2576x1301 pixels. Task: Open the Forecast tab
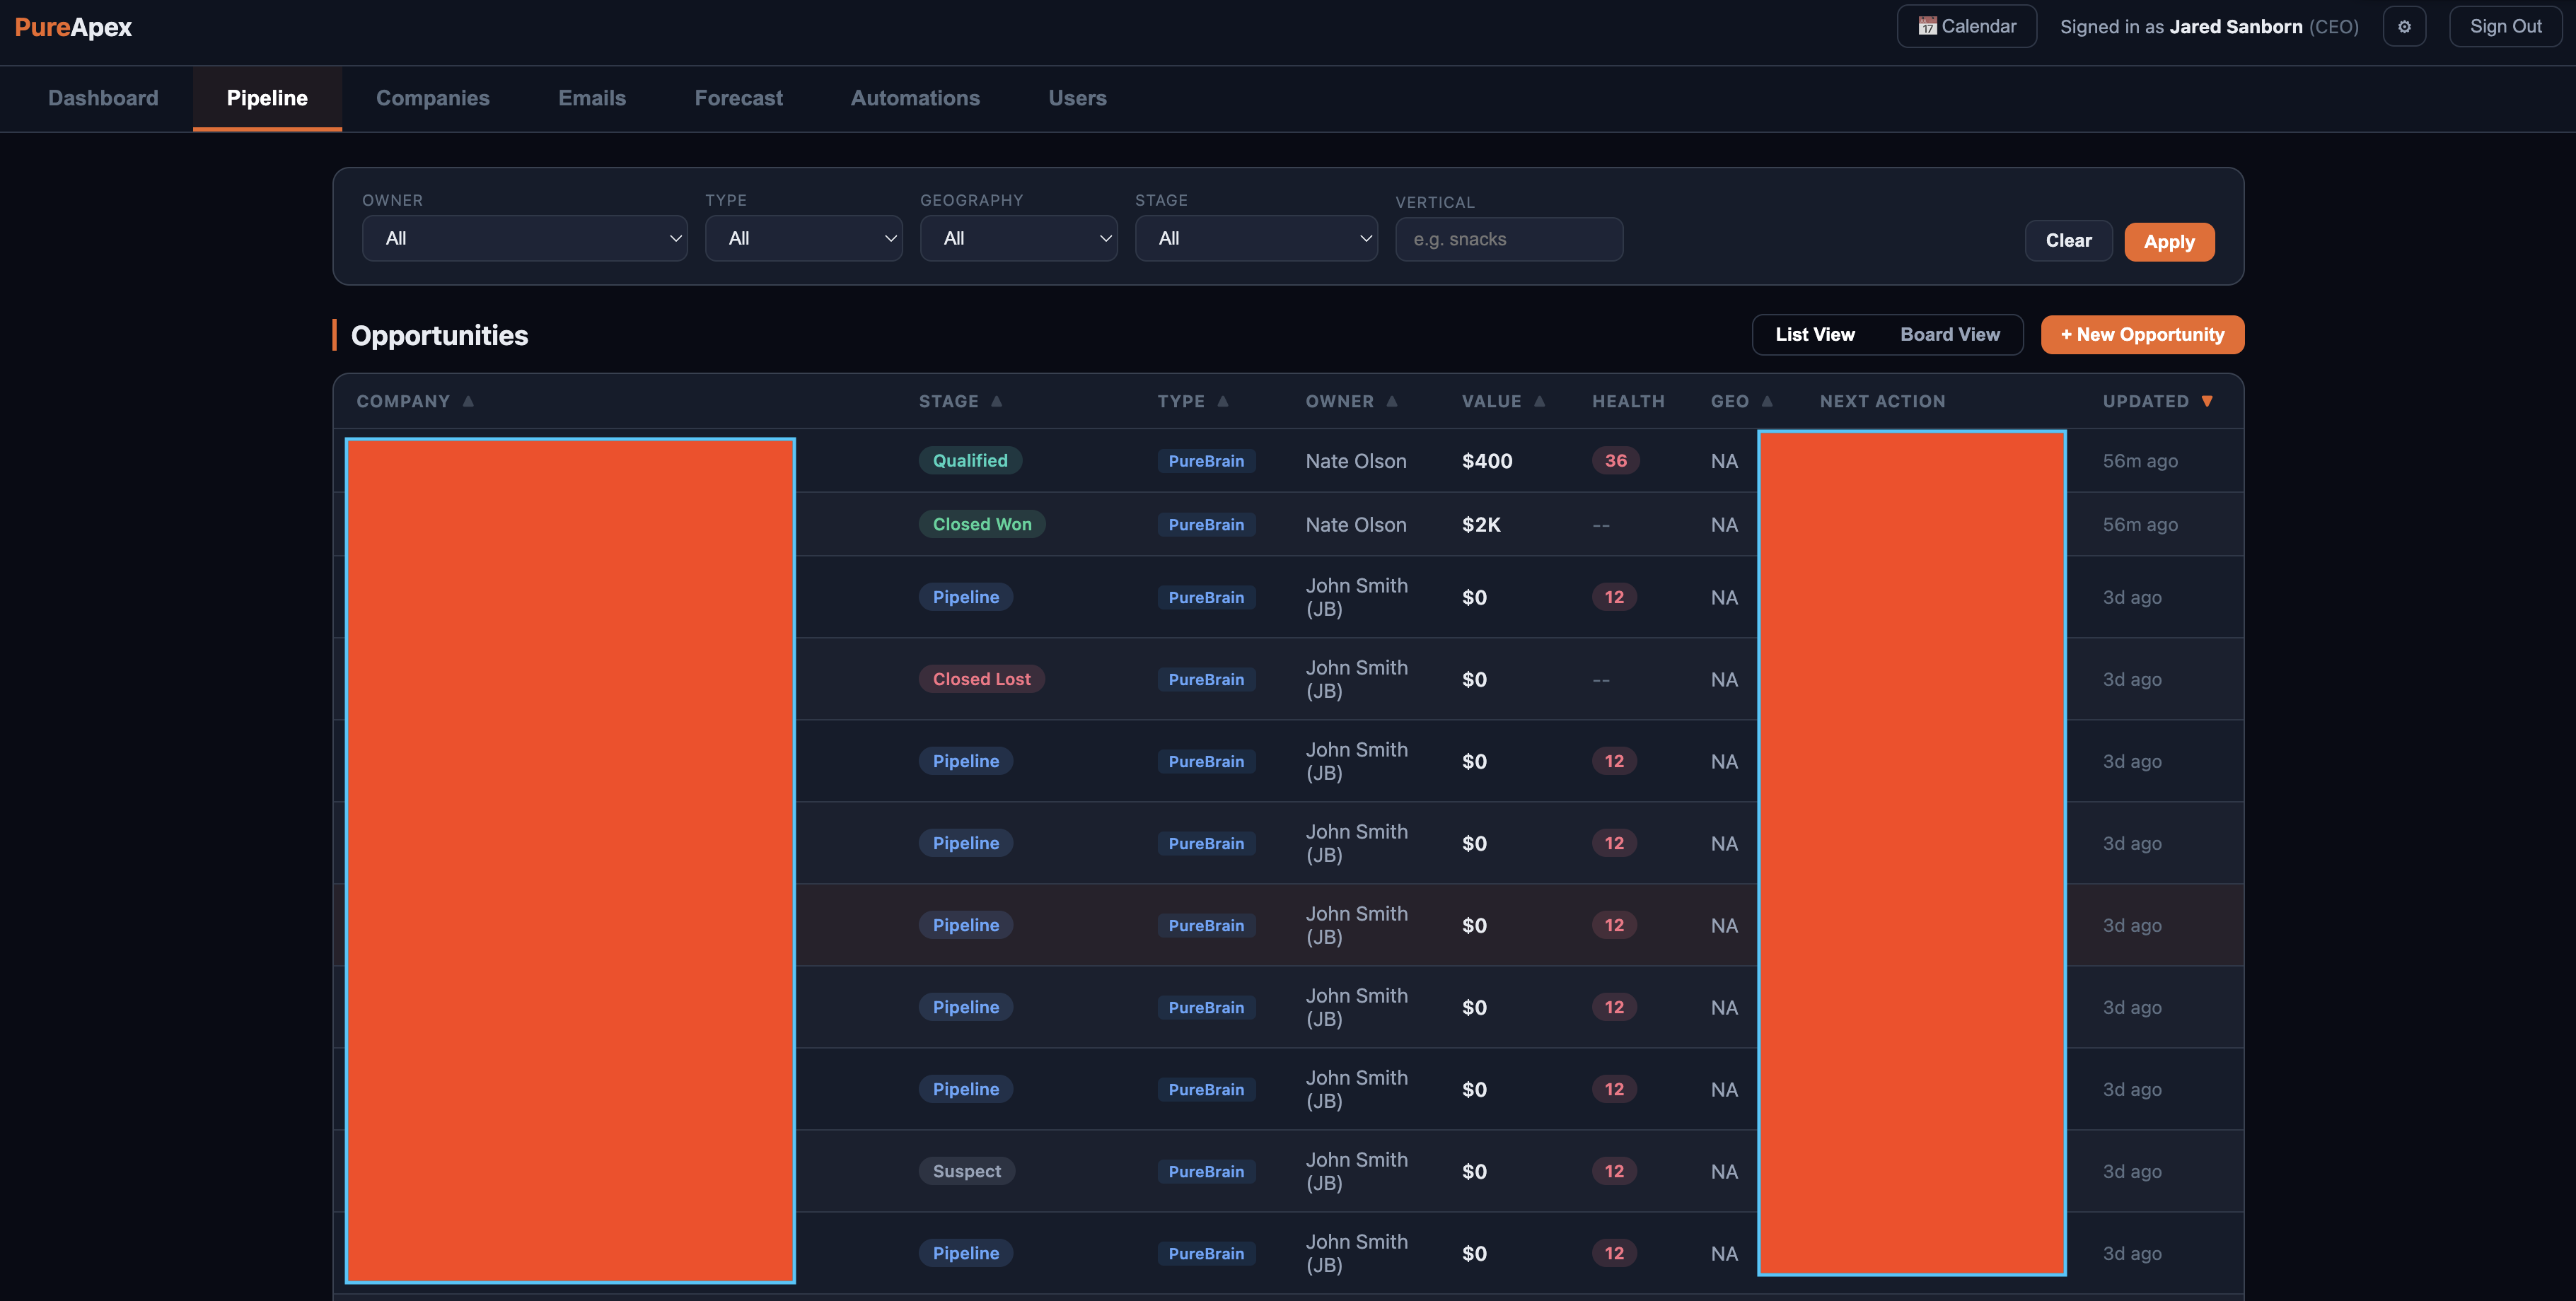pos(739,98)
